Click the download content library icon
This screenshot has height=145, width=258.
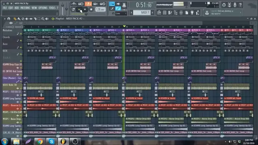(207, 12)
